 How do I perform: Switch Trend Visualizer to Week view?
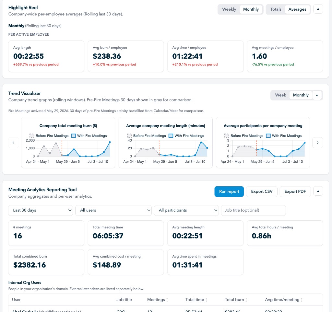(280, 95)
